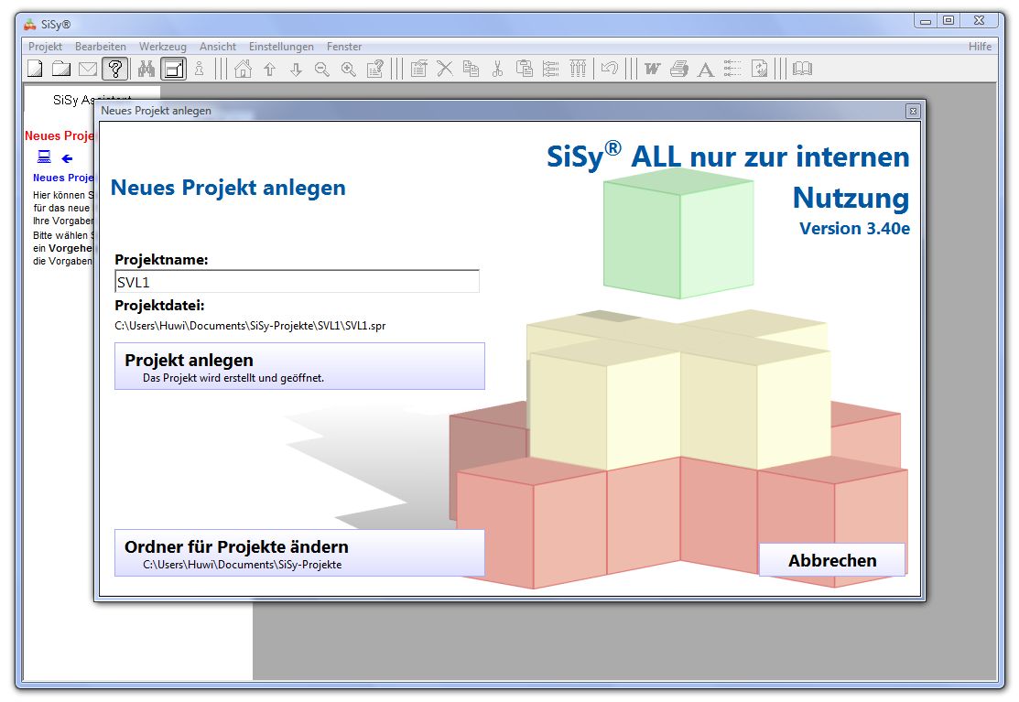Click the scissors cut icon

497,69
